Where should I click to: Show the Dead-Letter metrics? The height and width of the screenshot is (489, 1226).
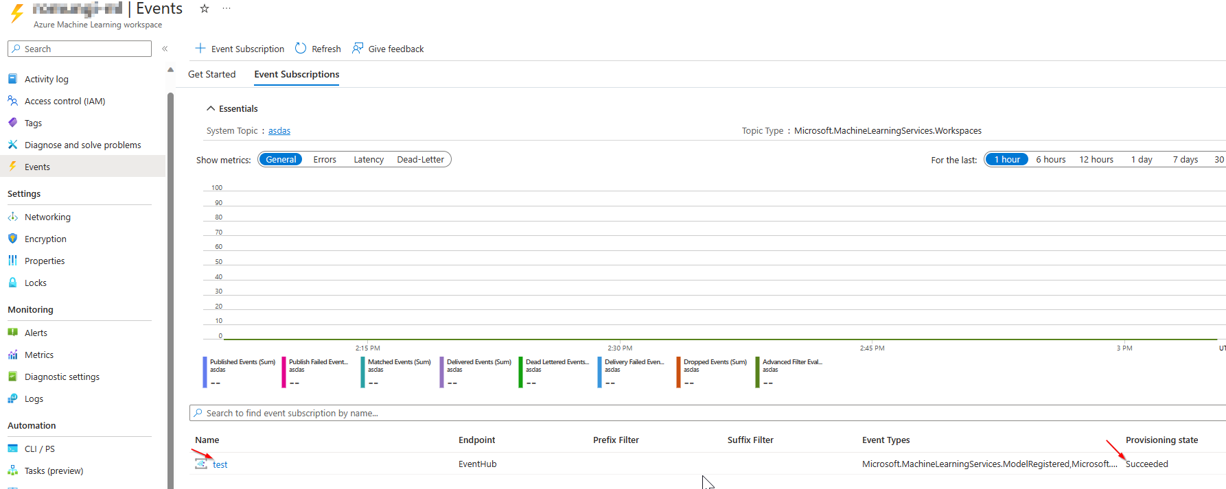click(421, 159)
